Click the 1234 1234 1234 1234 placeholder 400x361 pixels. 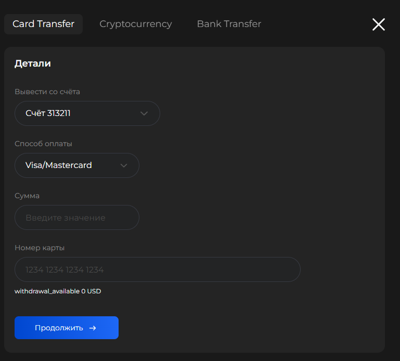(x=64, y=270)
